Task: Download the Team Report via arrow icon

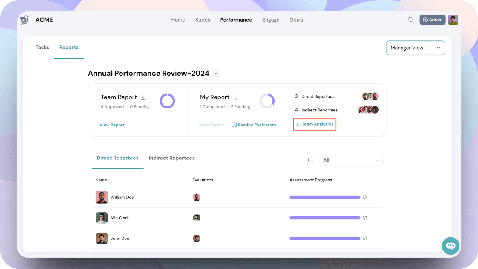Action: click(143, 97)
